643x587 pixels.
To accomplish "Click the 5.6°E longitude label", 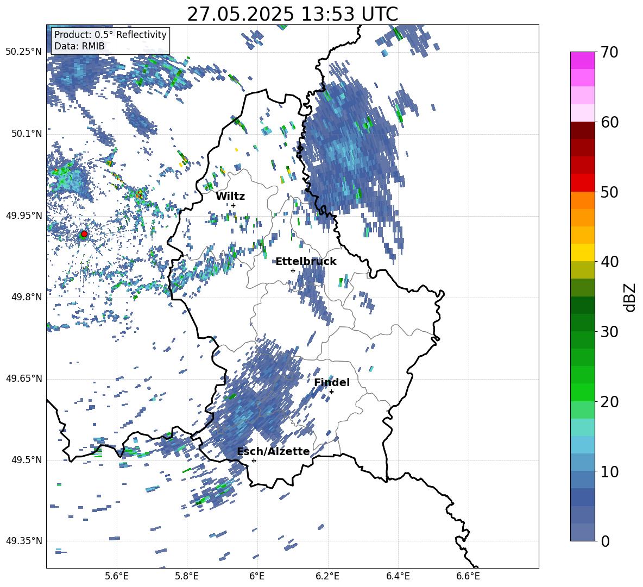I will (x=117, y=576).
